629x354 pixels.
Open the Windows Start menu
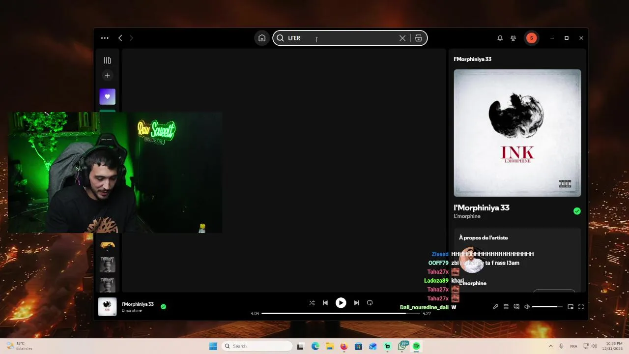coord(213,346)
